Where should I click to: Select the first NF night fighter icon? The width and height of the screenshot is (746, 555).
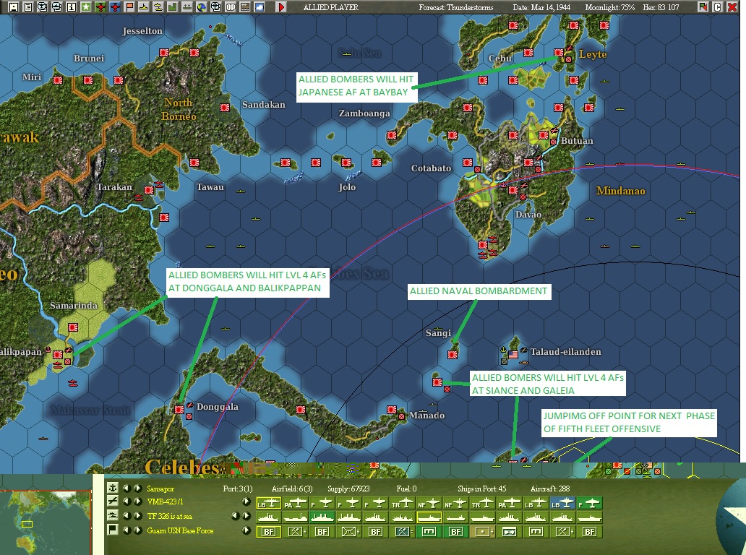[x=429, y=503]
